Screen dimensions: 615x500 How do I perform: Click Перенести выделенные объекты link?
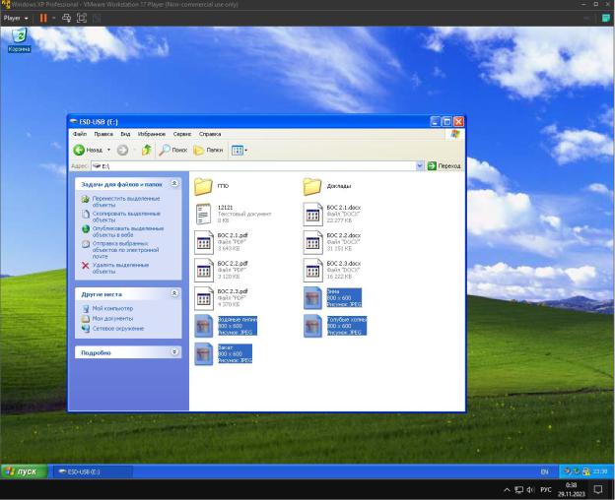126,202
